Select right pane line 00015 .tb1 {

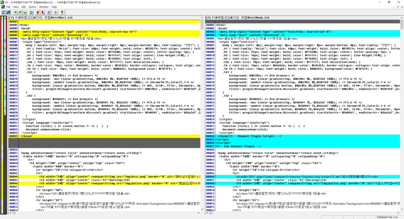(303, 72)
